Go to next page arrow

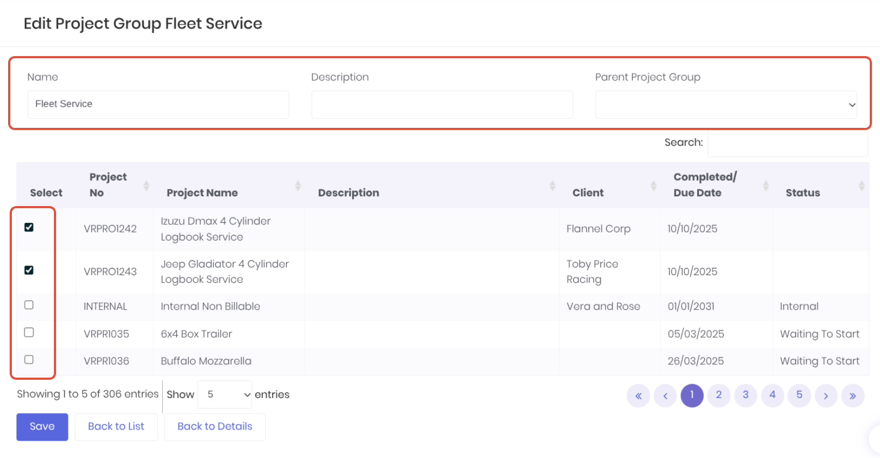click(x=826, y=396)
